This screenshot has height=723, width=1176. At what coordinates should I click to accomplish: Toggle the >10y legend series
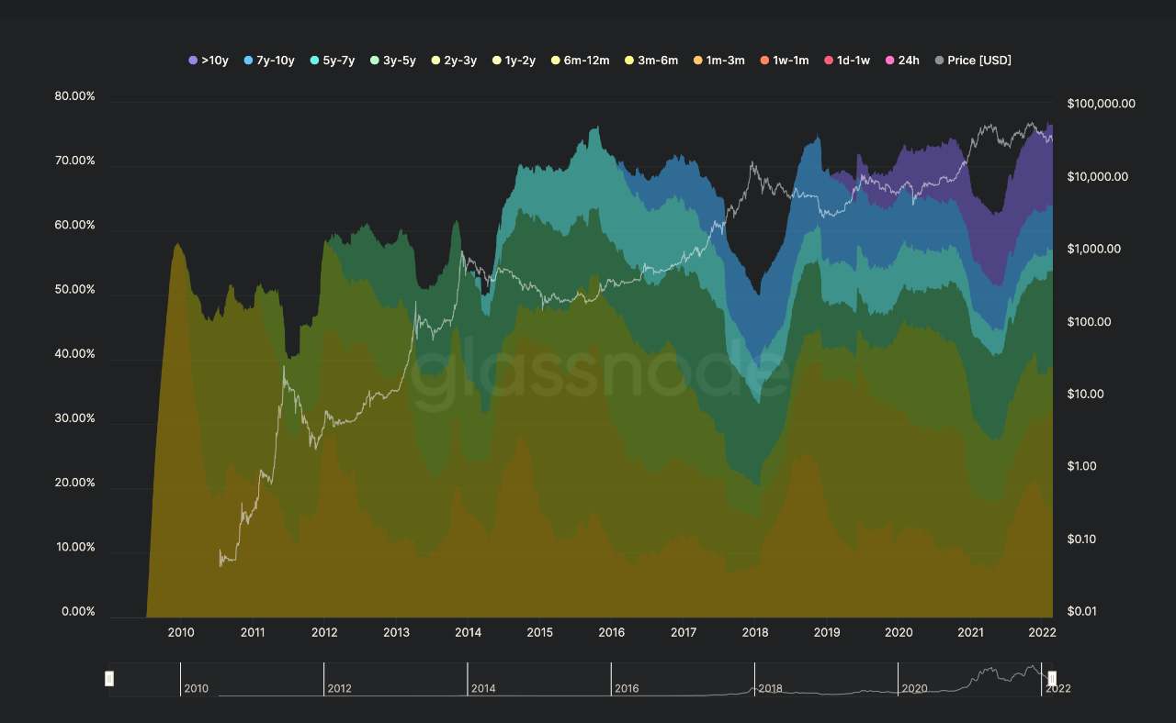click(210, 61)
